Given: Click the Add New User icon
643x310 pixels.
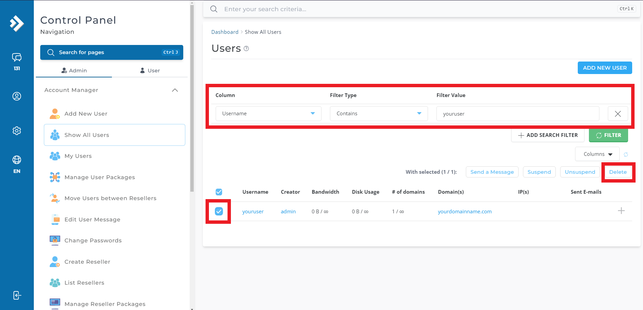Looking at the screenshot, I should pos(54,114).
